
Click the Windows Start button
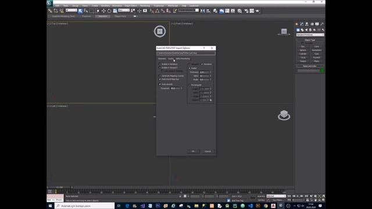51,206
